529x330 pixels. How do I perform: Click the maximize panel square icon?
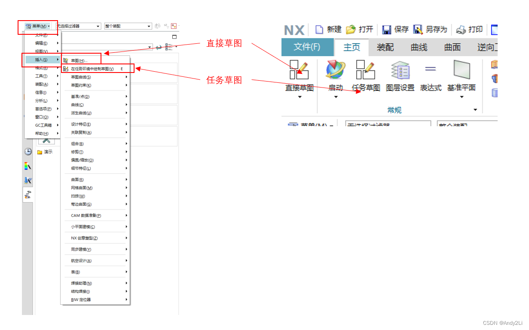[174, 37]
